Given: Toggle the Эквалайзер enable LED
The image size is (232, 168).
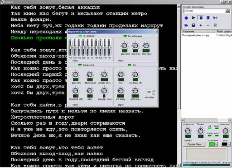Looking at the screenshot, I should coord(80,36).
